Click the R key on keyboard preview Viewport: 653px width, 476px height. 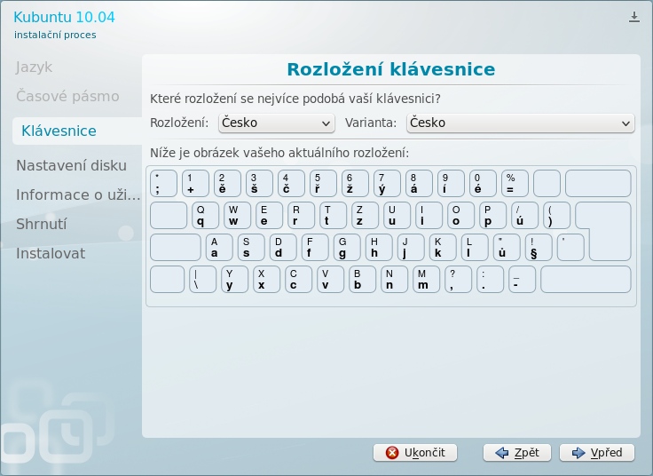pos(301,216)
